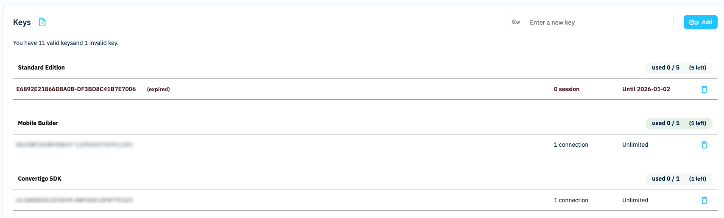Click the "0 session" count
The height and width of the screenshot is (218, 724).
click(x=566, y=89)
